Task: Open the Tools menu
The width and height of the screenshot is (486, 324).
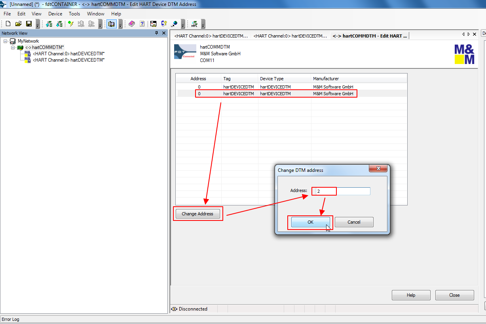Action: (x=74, y=14)
